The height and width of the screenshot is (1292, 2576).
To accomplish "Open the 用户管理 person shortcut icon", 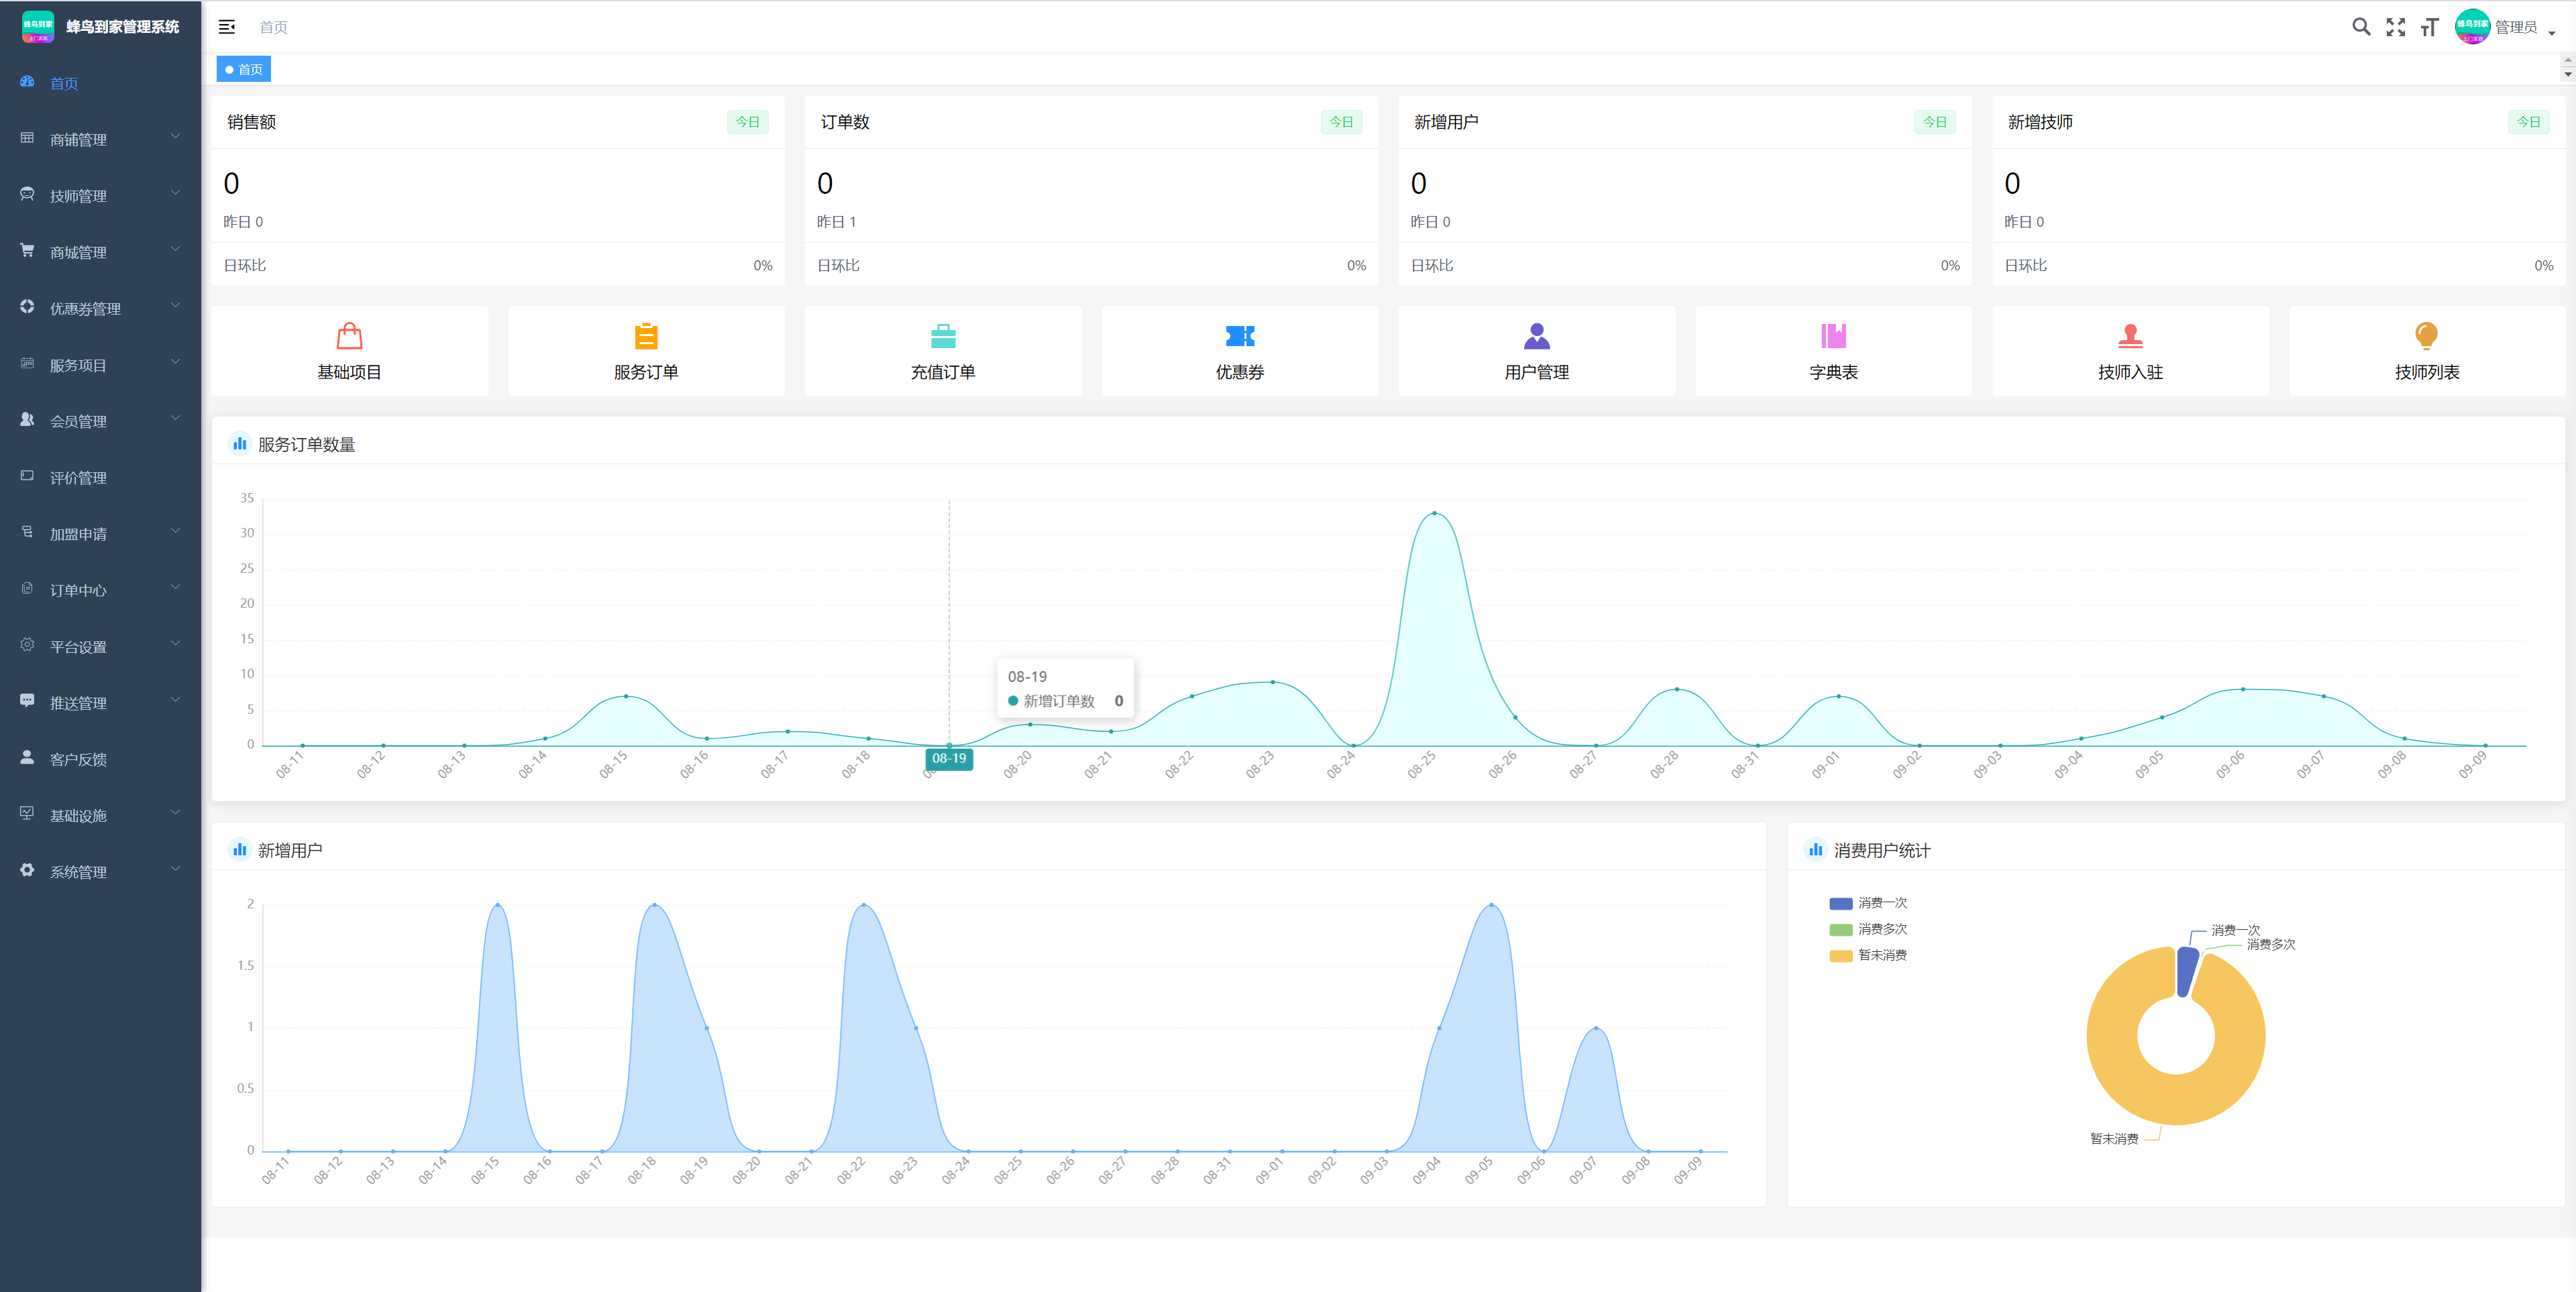I will coord(1537,336).
